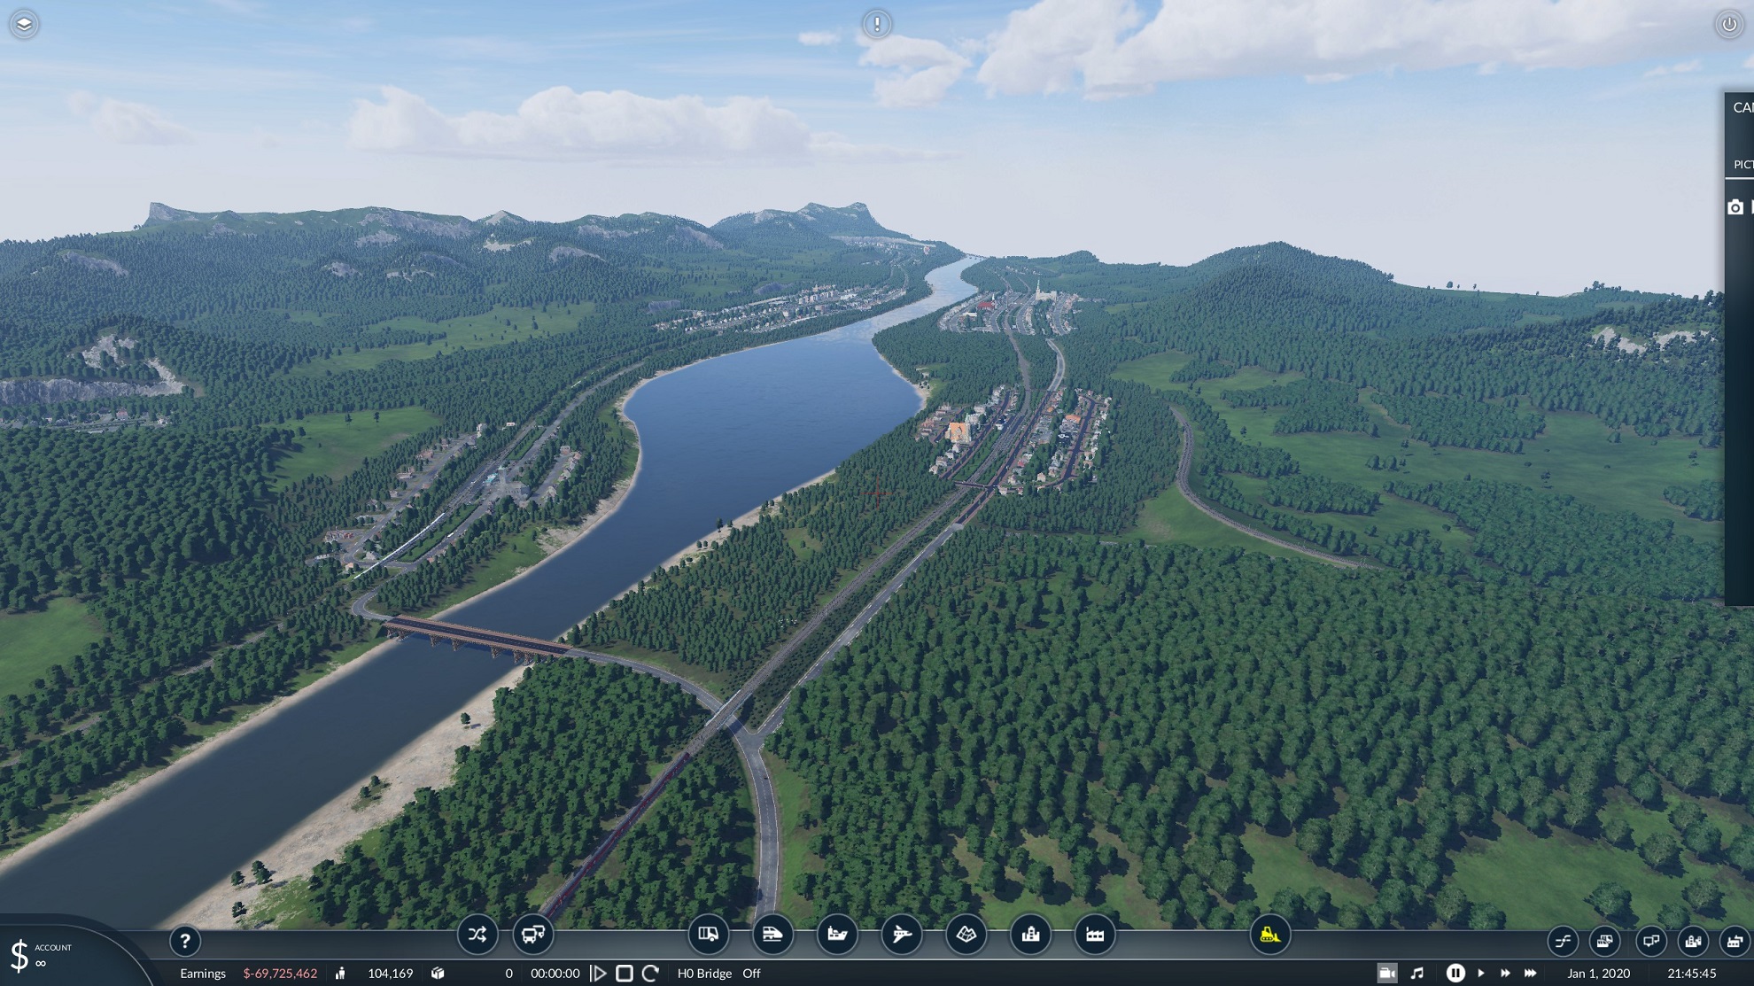Open the terrain landscaping tool
The width and height of the screenshot is (1754, 986).
966,935
